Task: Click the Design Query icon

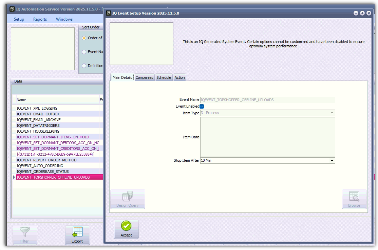Action: 127,197
